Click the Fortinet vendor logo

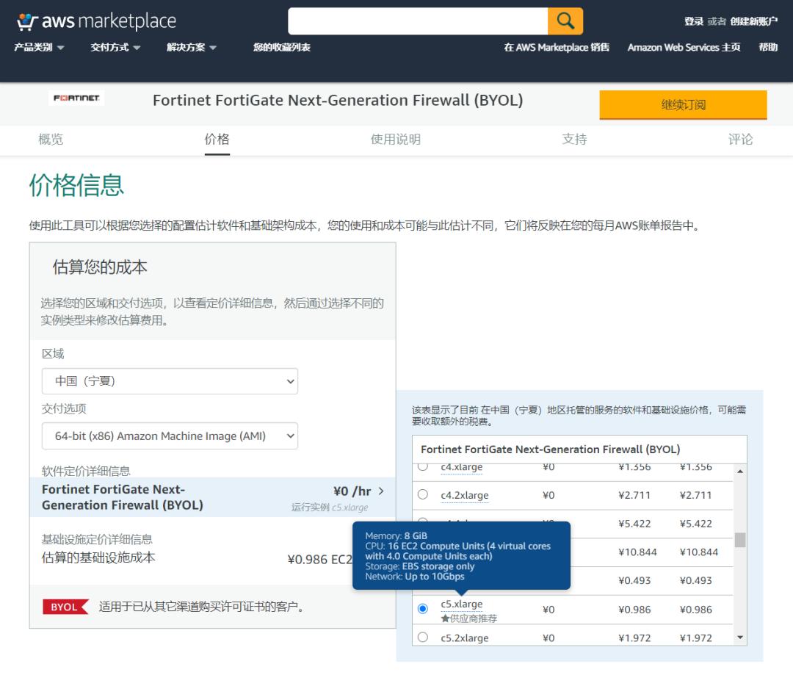(76, 98)
